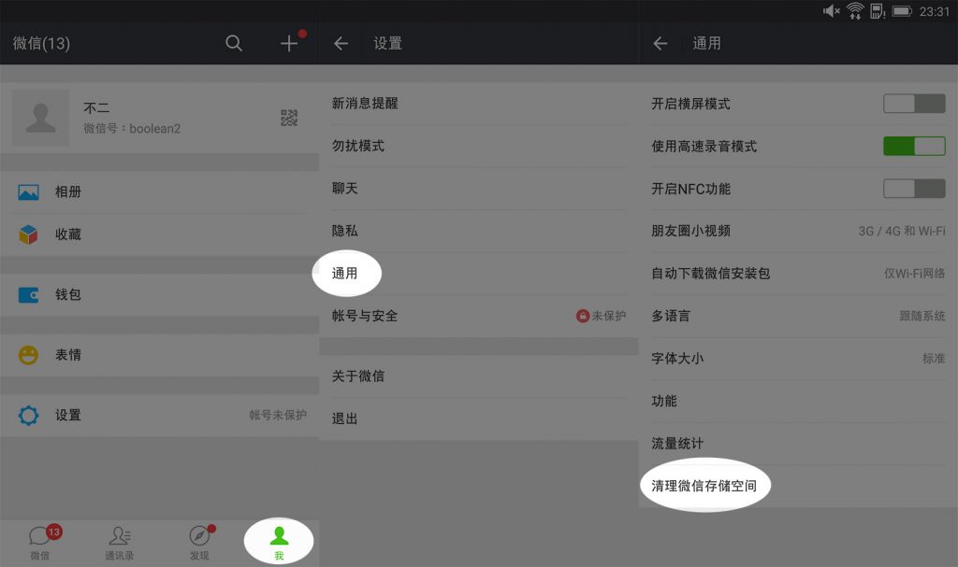The image size is (958, 567).
Task: Open 通用 settings entry
Action: (x=479, y=274)
